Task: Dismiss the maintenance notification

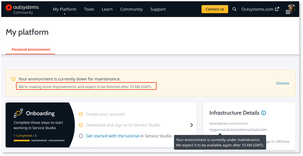Action: 283,83
